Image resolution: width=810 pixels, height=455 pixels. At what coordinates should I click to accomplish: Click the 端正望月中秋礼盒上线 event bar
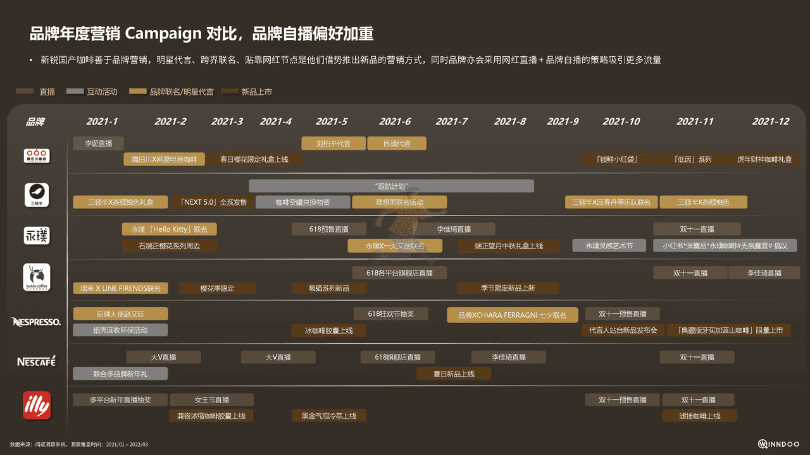coord(509,246)
